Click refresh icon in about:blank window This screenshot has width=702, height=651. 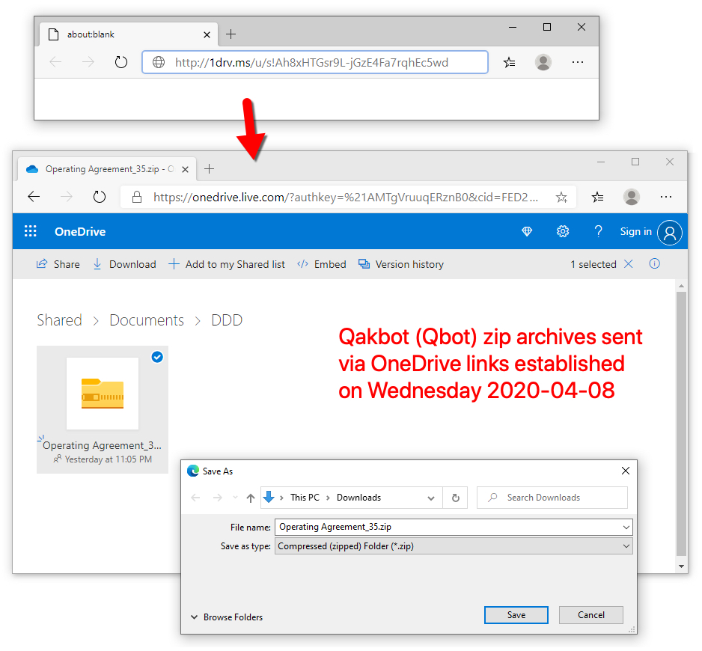click(121, 62)
